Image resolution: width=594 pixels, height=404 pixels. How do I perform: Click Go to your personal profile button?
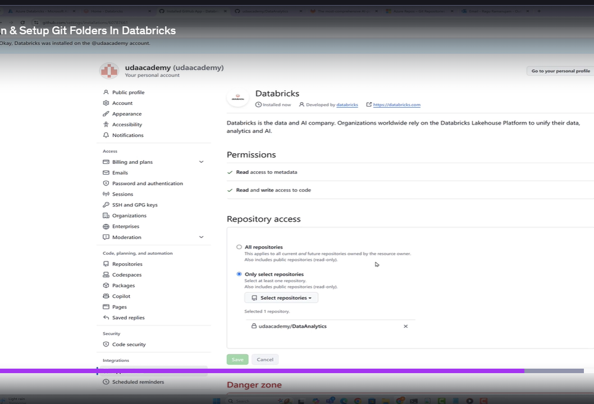[x=560, y=71]
